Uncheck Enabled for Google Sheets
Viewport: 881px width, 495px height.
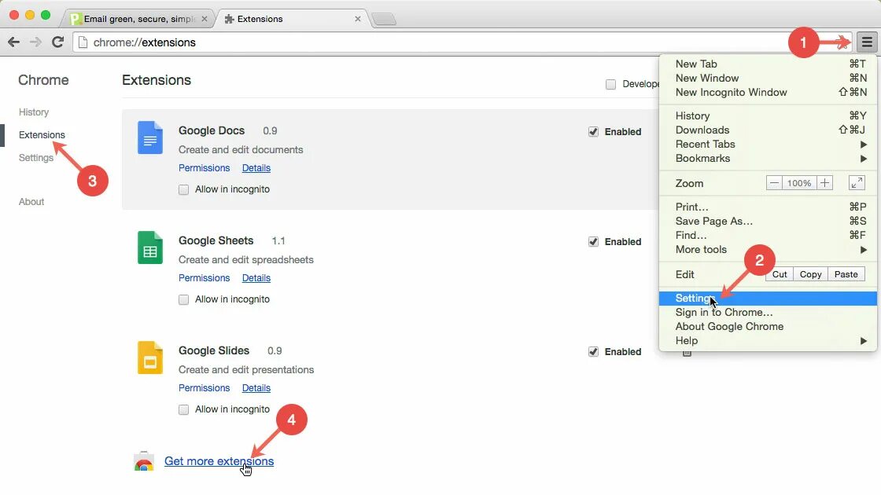593,242
